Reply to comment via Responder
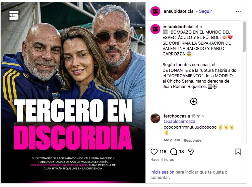This screenshot has width=252, height=187. (193, 140)
